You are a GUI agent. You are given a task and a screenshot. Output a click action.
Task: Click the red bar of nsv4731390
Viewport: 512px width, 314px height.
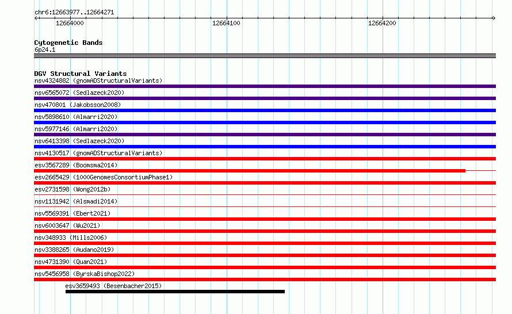(265, 267)
